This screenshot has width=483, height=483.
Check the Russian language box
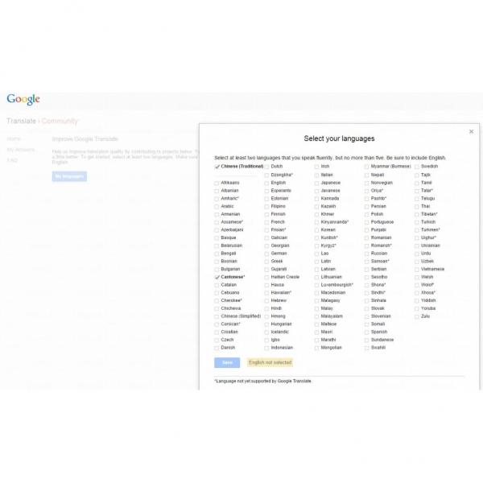(366, 254)
